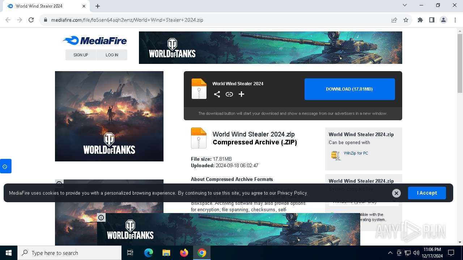463x260 pixels.
Task: Accept cookies with I Accept button
Action: point(427,193)
